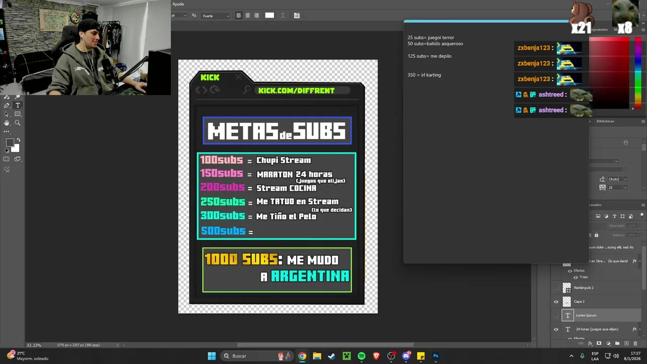Collapse effects of lo que decidan layer

pos(640,261)
